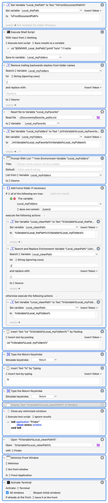108x503 pixels.
Task: Click Insert Token in Remove trailing backwards slashes action
Action: click(x=93, y=88)
